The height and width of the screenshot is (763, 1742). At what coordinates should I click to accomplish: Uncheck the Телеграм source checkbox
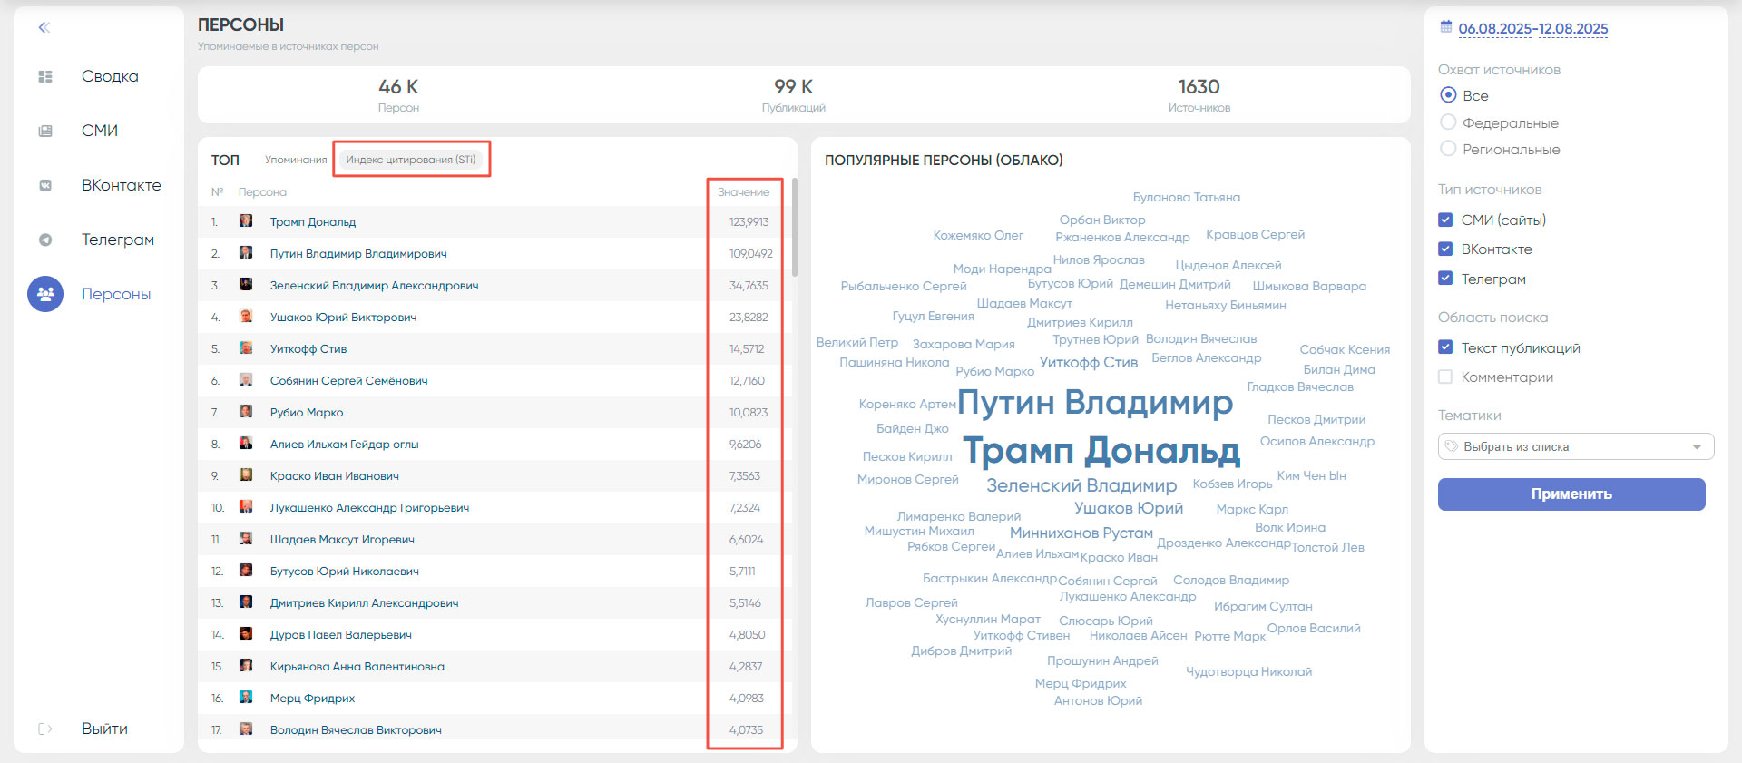point(1445,279)
